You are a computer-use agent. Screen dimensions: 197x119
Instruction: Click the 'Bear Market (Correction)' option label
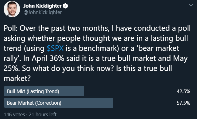tap(34, 103)
